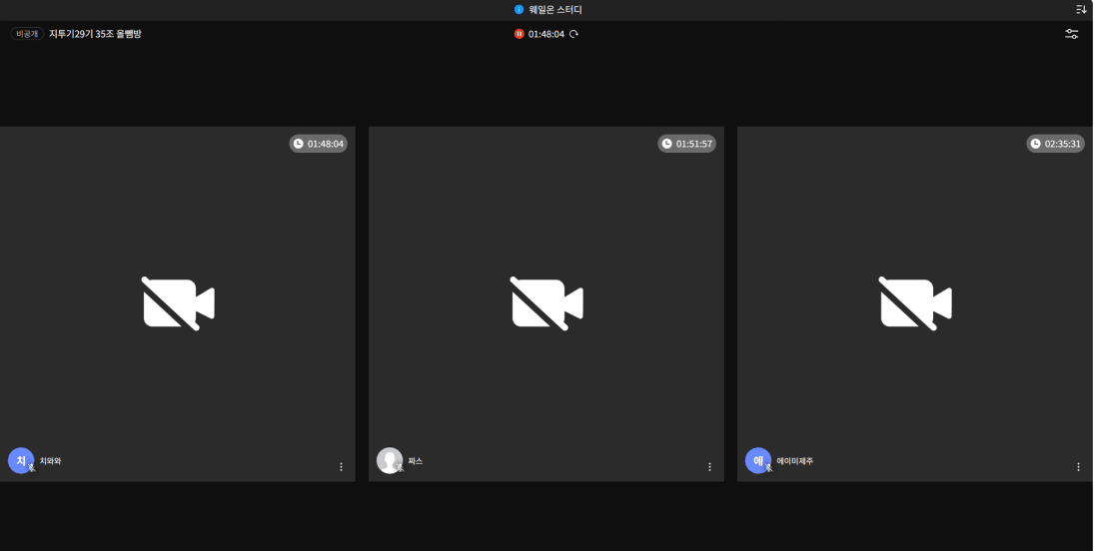Reset the timer with the refresh icon
Image resolution: width=1095 pixels, height=551 pixels.
573,34
